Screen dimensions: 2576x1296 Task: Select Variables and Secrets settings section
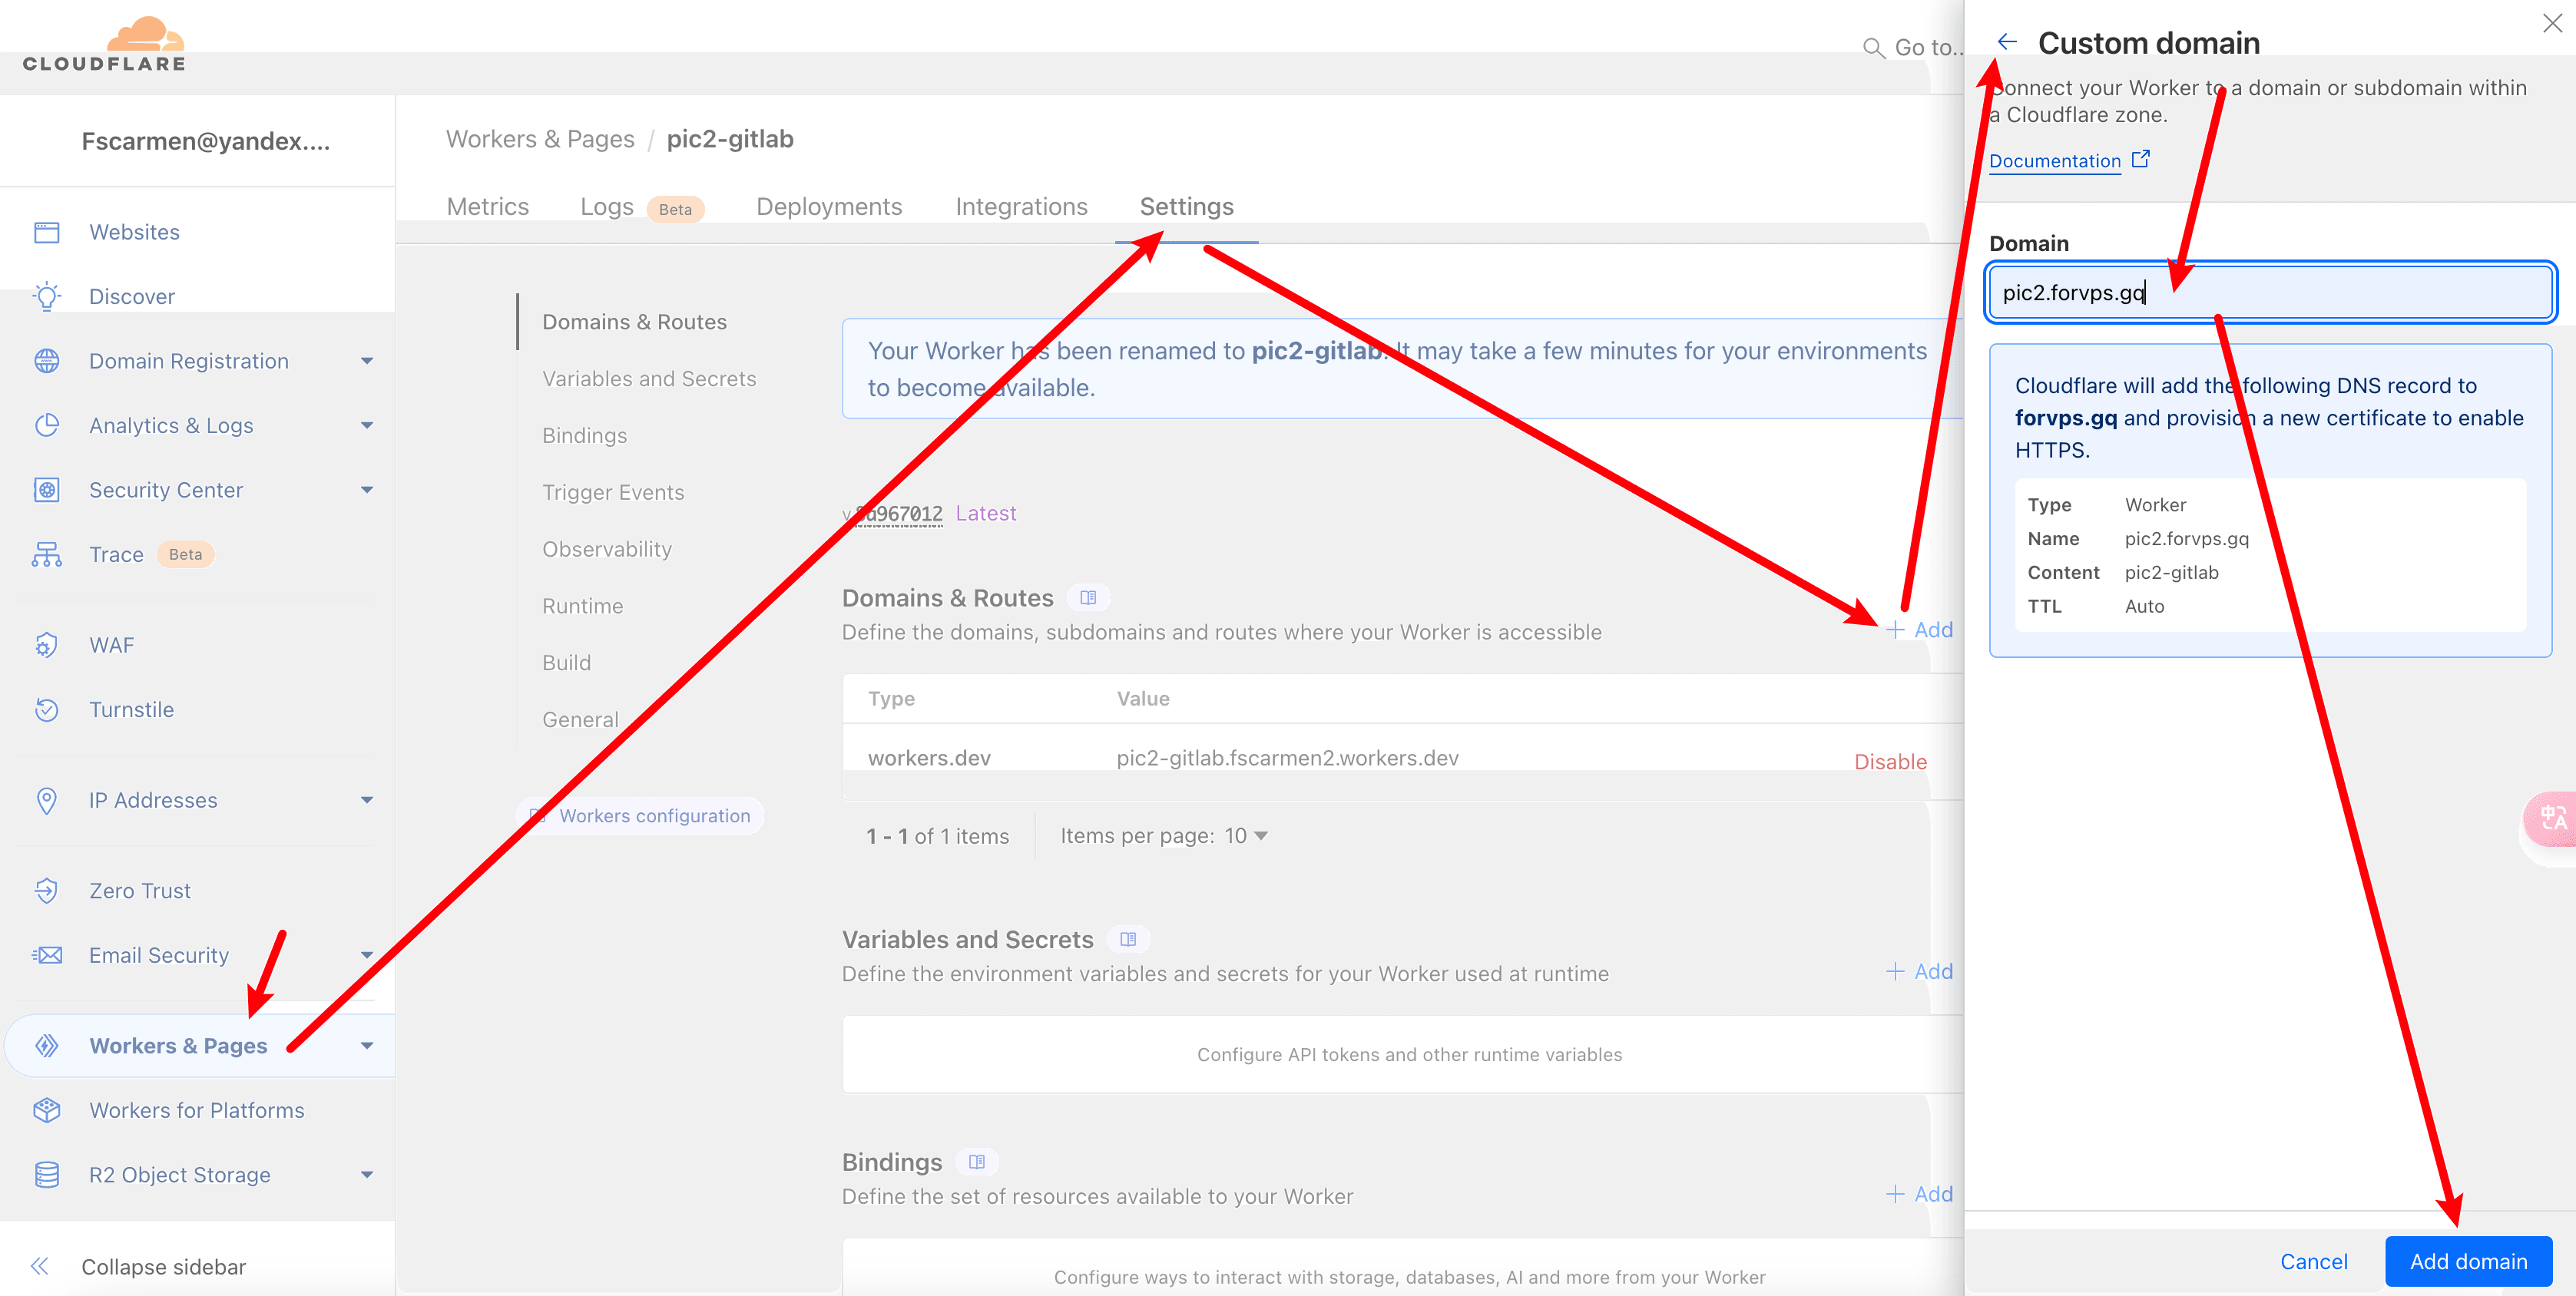(x=649, y=379)
